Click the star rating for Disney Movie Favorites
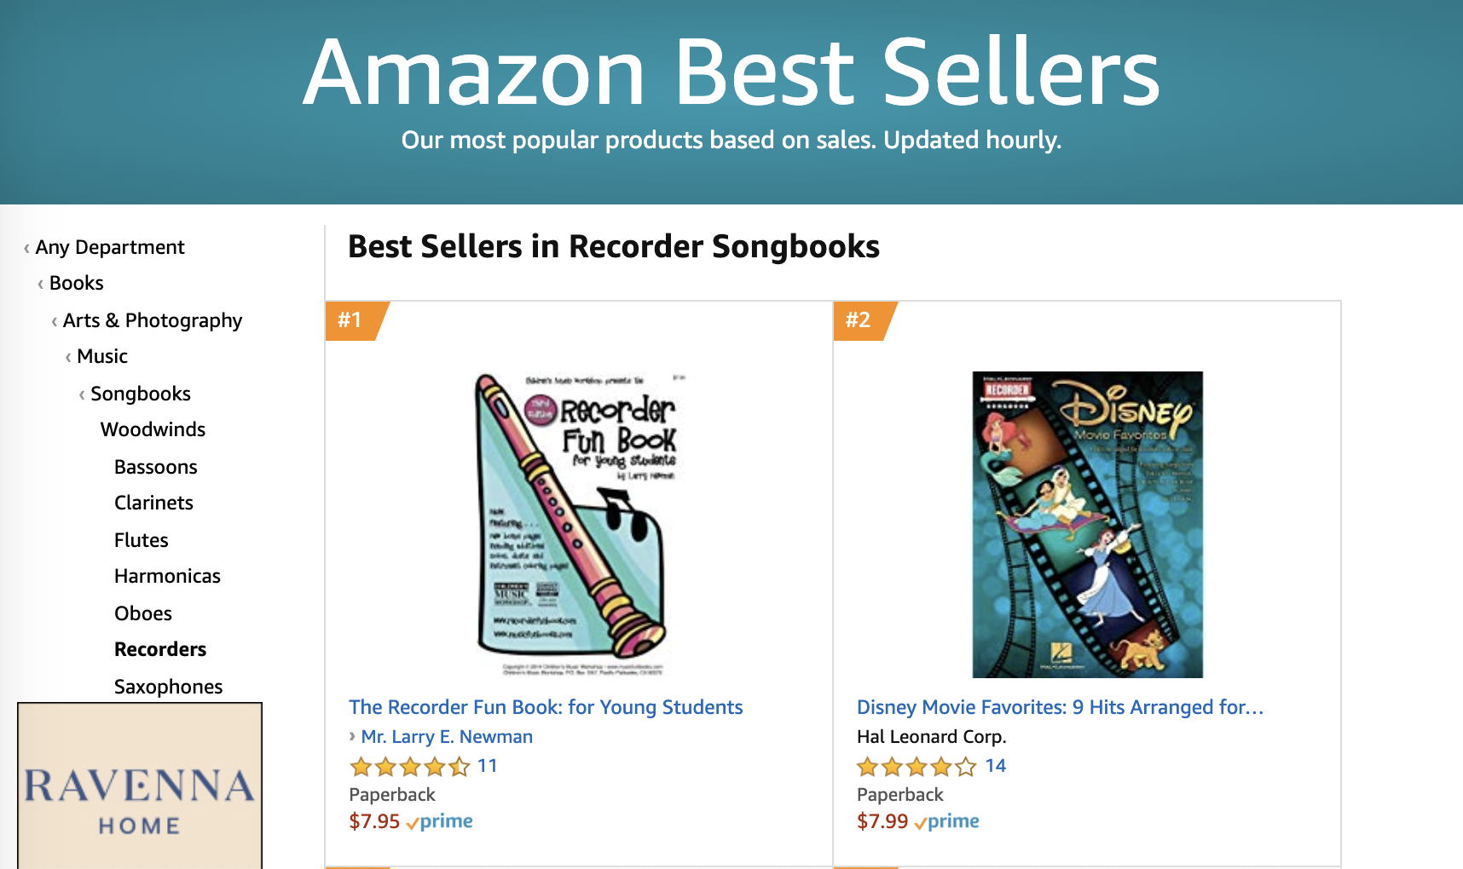 click(x=917, y=767)
